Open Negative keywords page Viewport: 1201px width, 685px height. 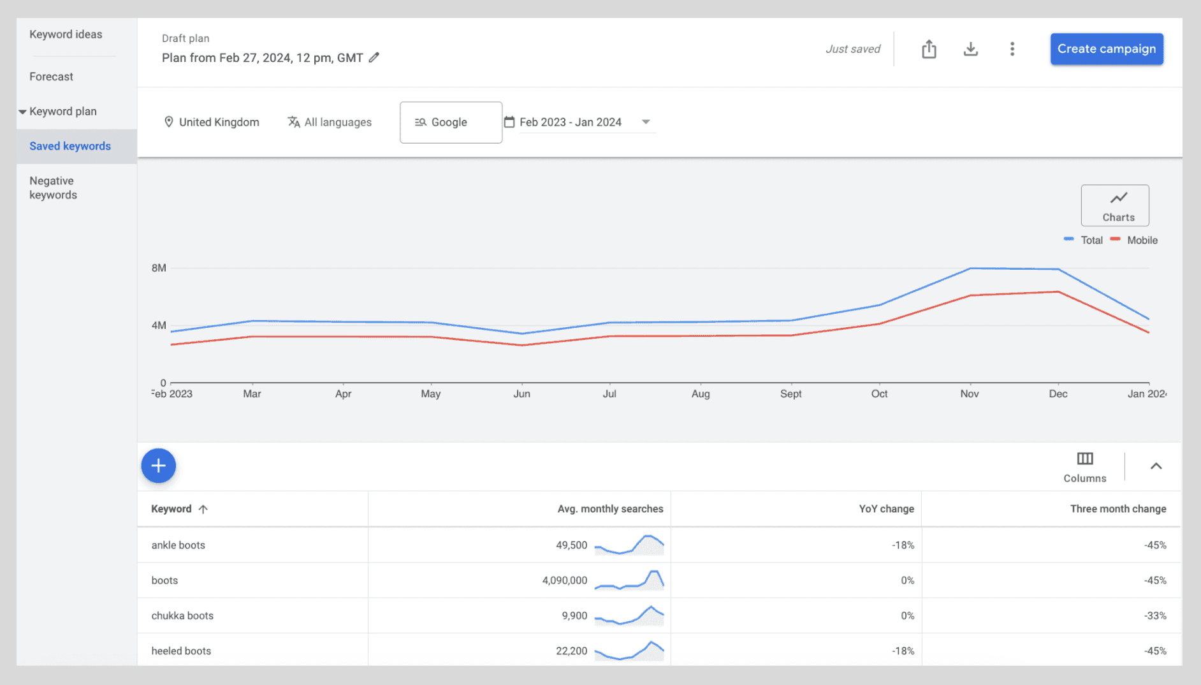tap(53, 188)
